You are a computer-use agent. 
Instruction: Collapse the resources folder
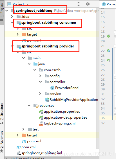point(29,106)
